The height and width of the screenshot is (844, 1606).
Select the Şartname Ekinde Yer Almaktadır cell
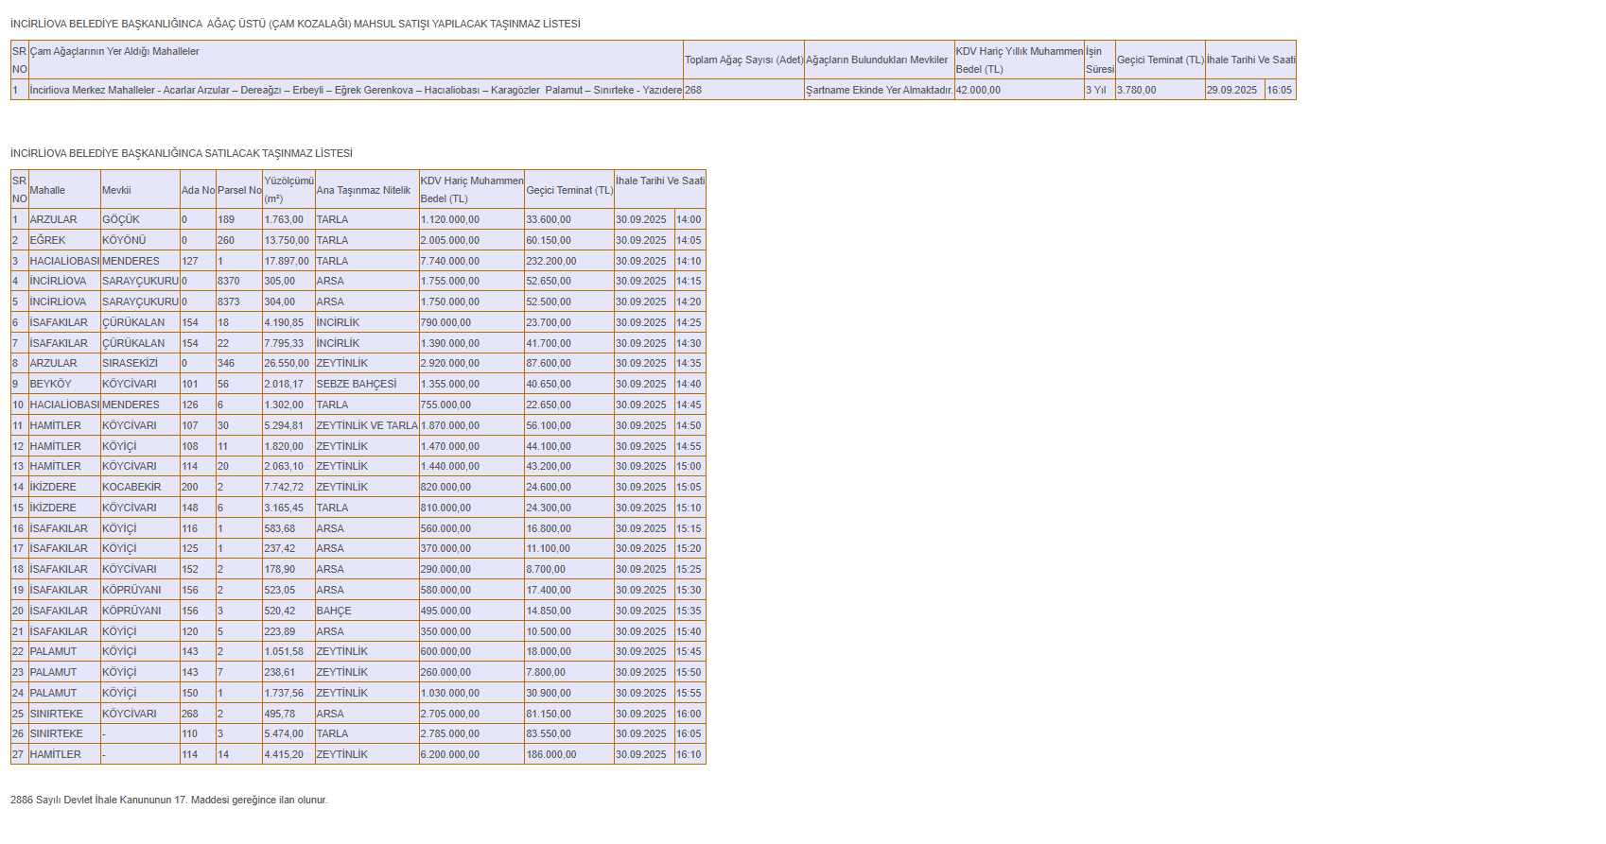click(x=879, y=91)
